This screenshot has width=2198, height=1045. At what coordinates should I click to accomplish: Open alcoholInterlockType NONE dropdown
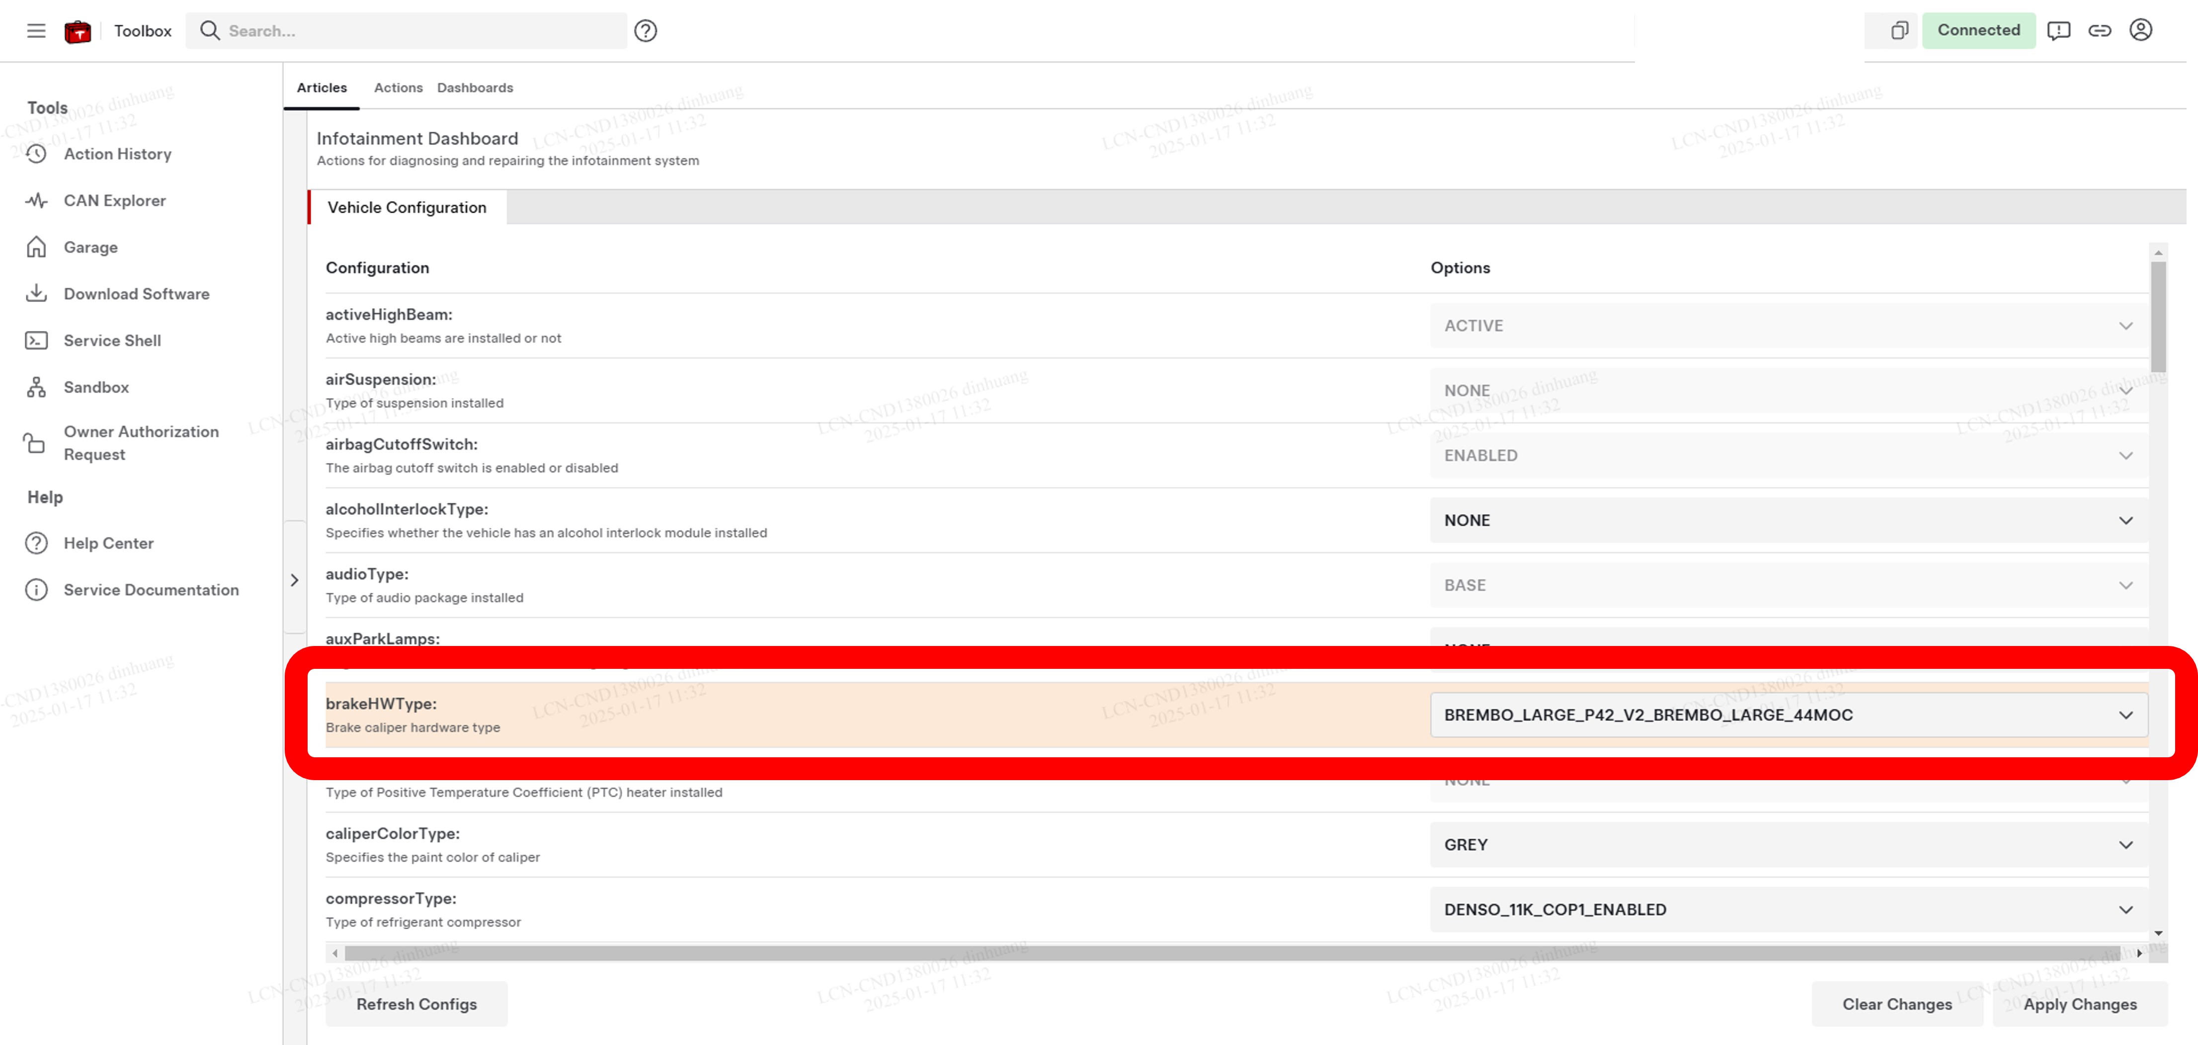1789,520
